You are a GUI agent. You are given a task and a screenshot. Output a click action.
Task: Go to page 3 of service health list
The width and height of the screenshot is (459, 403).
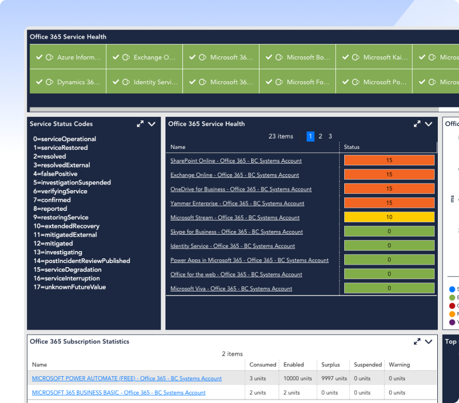[x=330, y=136]
